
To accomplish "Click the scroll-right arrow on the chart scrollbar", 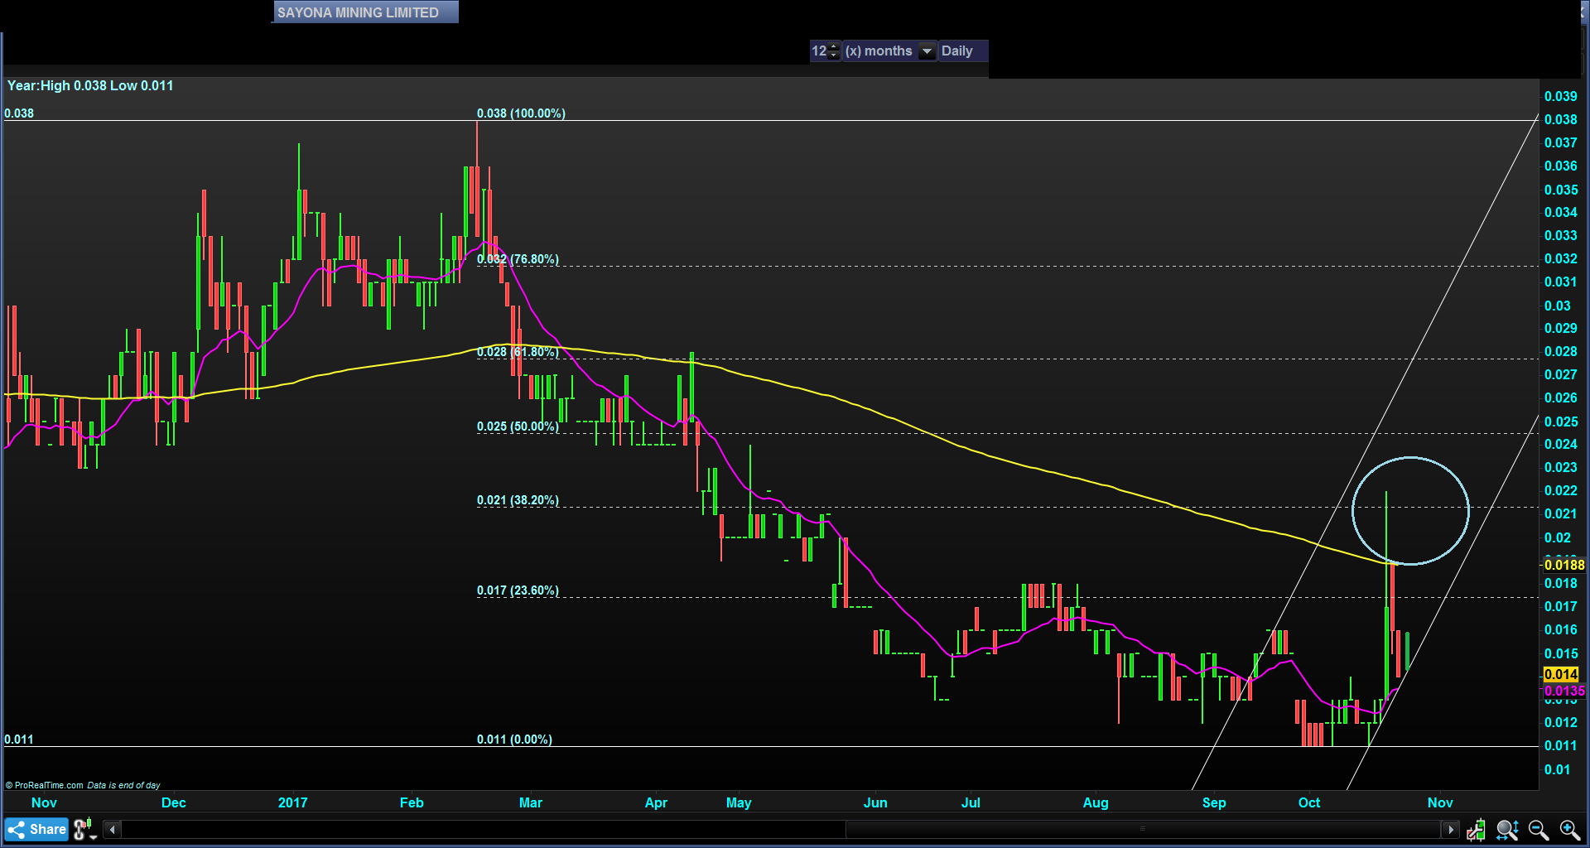I will (1450, 829).
